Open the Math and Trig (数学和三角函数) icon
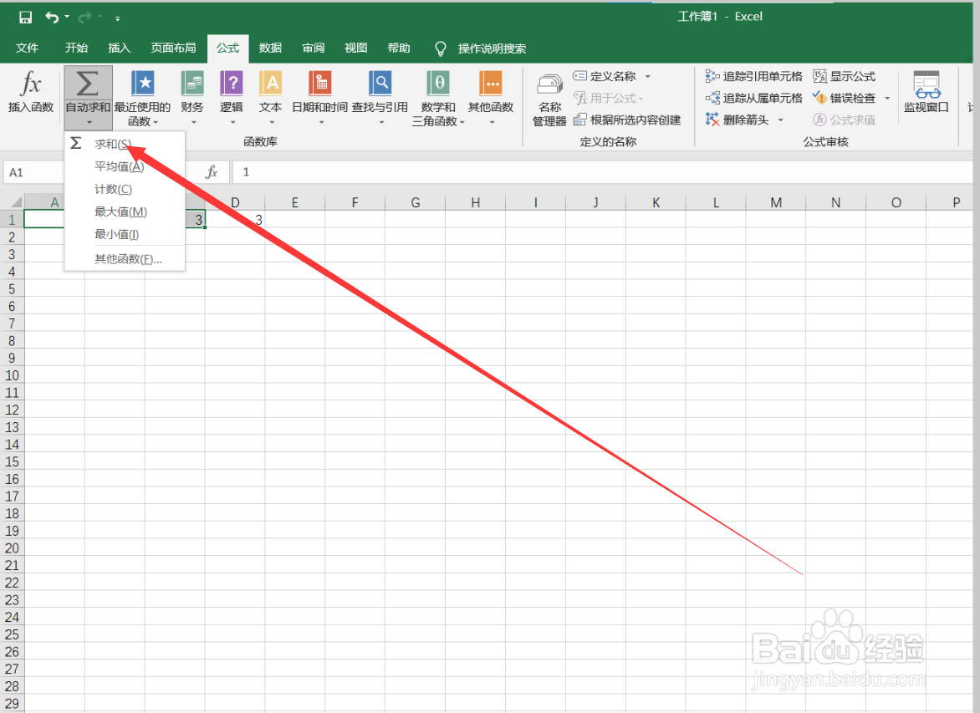This screenshot has height=713, width=980. click(x=438, y=83)
